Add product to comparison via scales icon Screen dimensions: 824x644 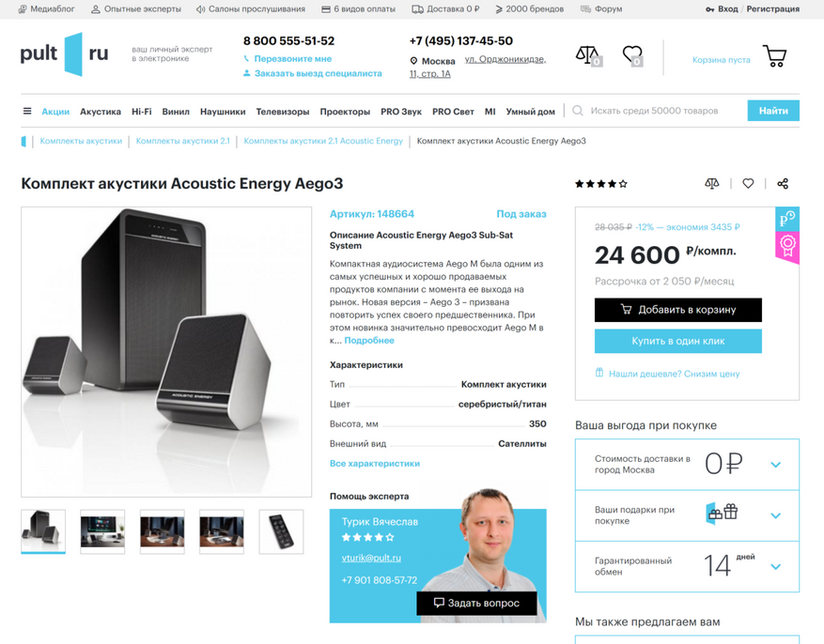(x=711, y=184)
